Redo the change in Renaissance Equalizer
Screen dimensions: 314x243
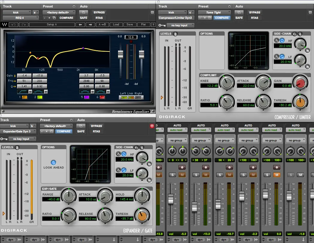tap(24, 25)
